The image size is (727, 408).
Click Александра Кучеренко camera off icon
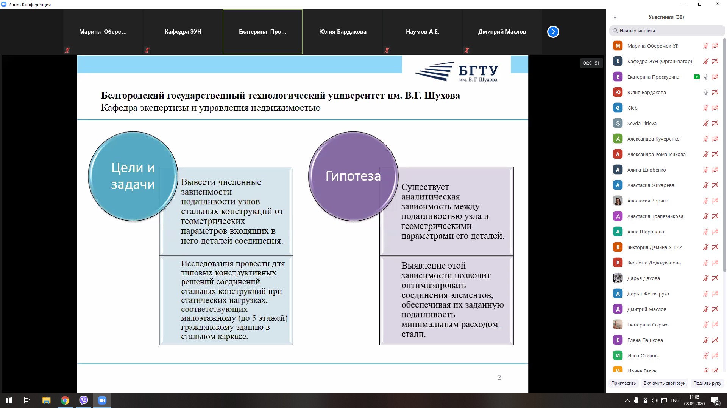point(715,139)
